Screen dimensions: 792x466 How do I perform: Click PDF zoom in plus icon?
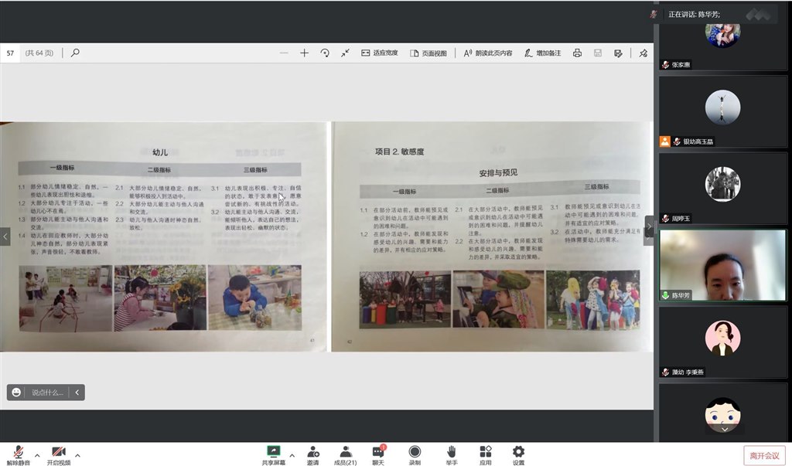[304, 53]
